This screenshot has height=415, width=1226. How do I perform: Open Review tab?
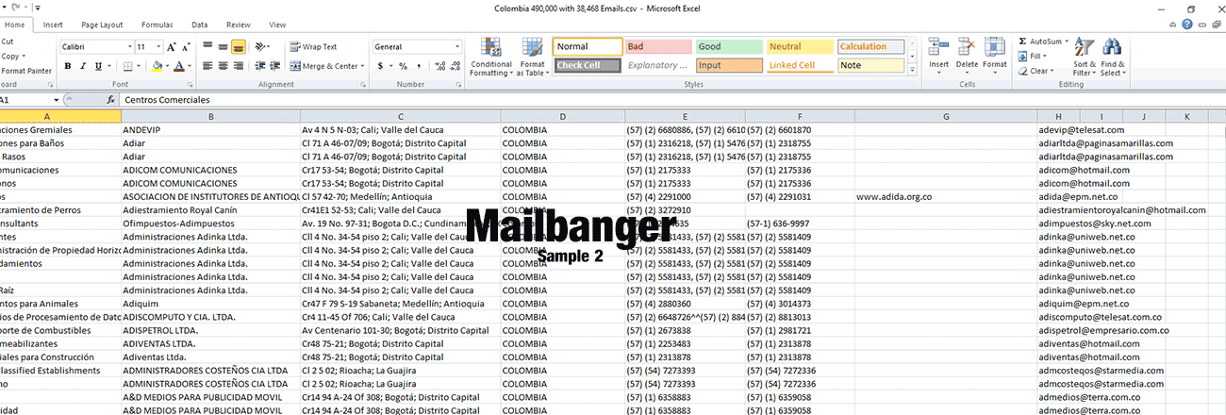(x=239, y=25)
